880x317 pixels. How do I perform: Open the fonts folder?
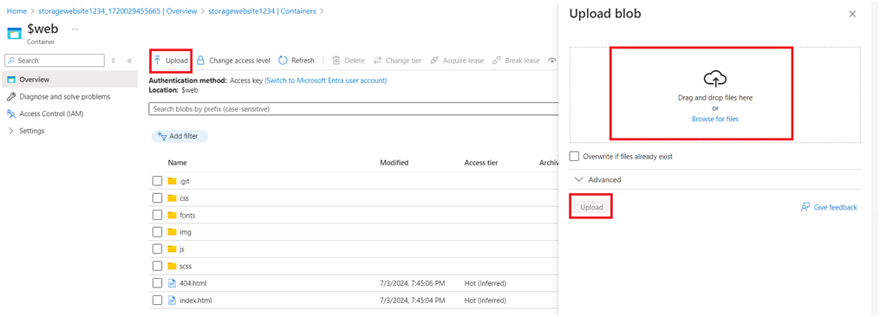(187, 215)
